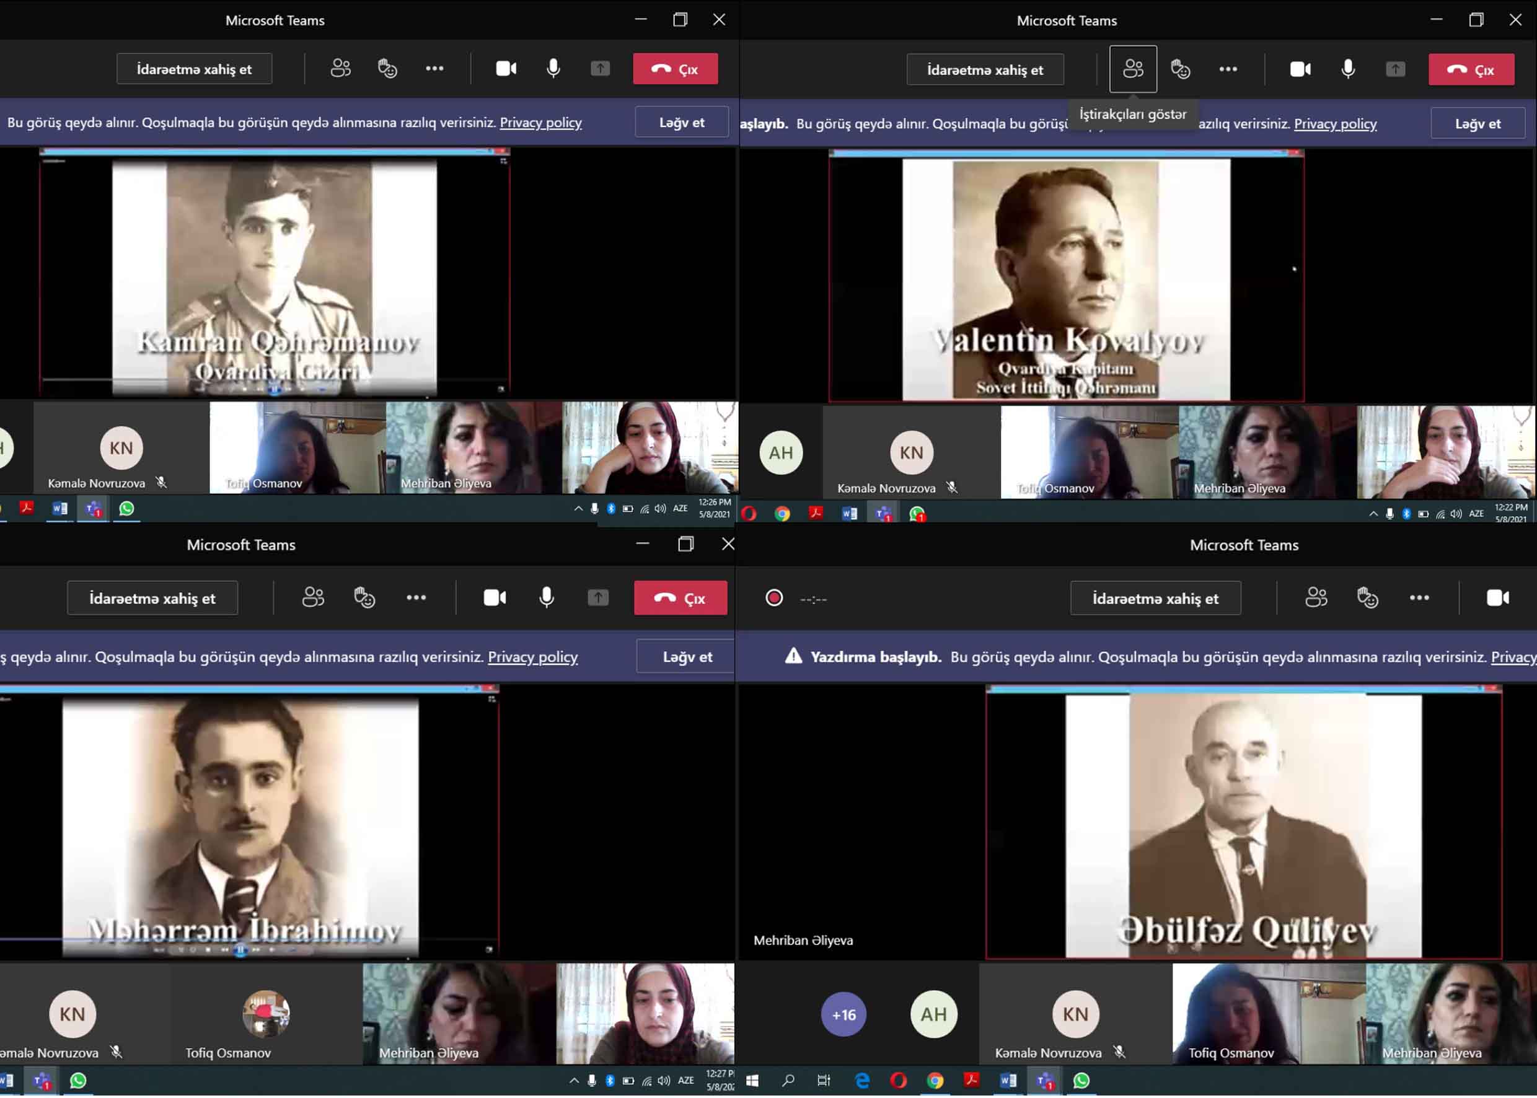
Task: Open reactions in the bottom-right Teams window
Action: tap(1367, 597)
